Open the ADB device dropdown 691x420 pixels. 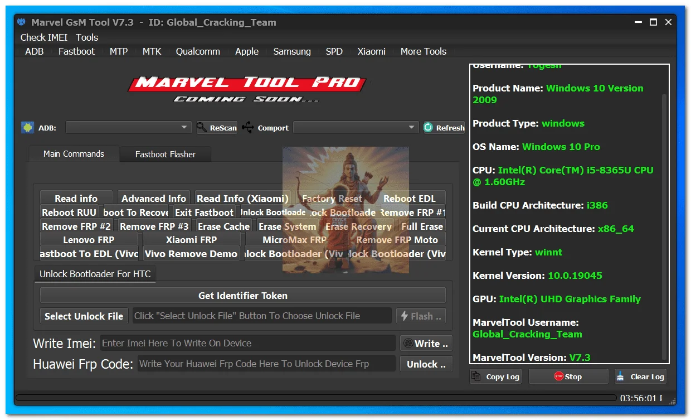(128, 128)
